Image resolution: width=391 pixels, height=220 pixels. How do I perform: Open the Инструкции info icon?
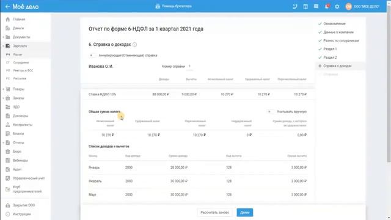[x=8, y=214]
